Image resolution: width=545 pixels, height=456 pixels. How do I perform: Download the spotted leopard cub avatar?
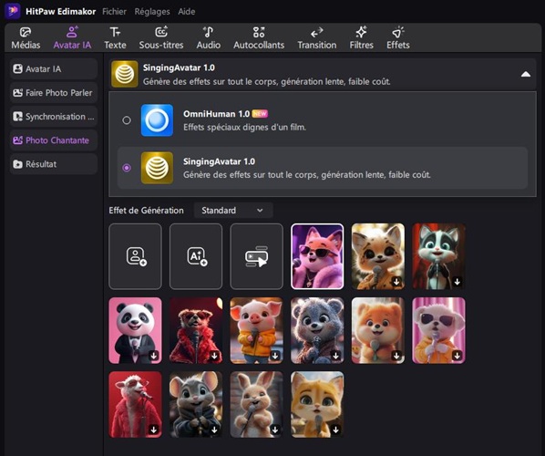tap(396, 282)
